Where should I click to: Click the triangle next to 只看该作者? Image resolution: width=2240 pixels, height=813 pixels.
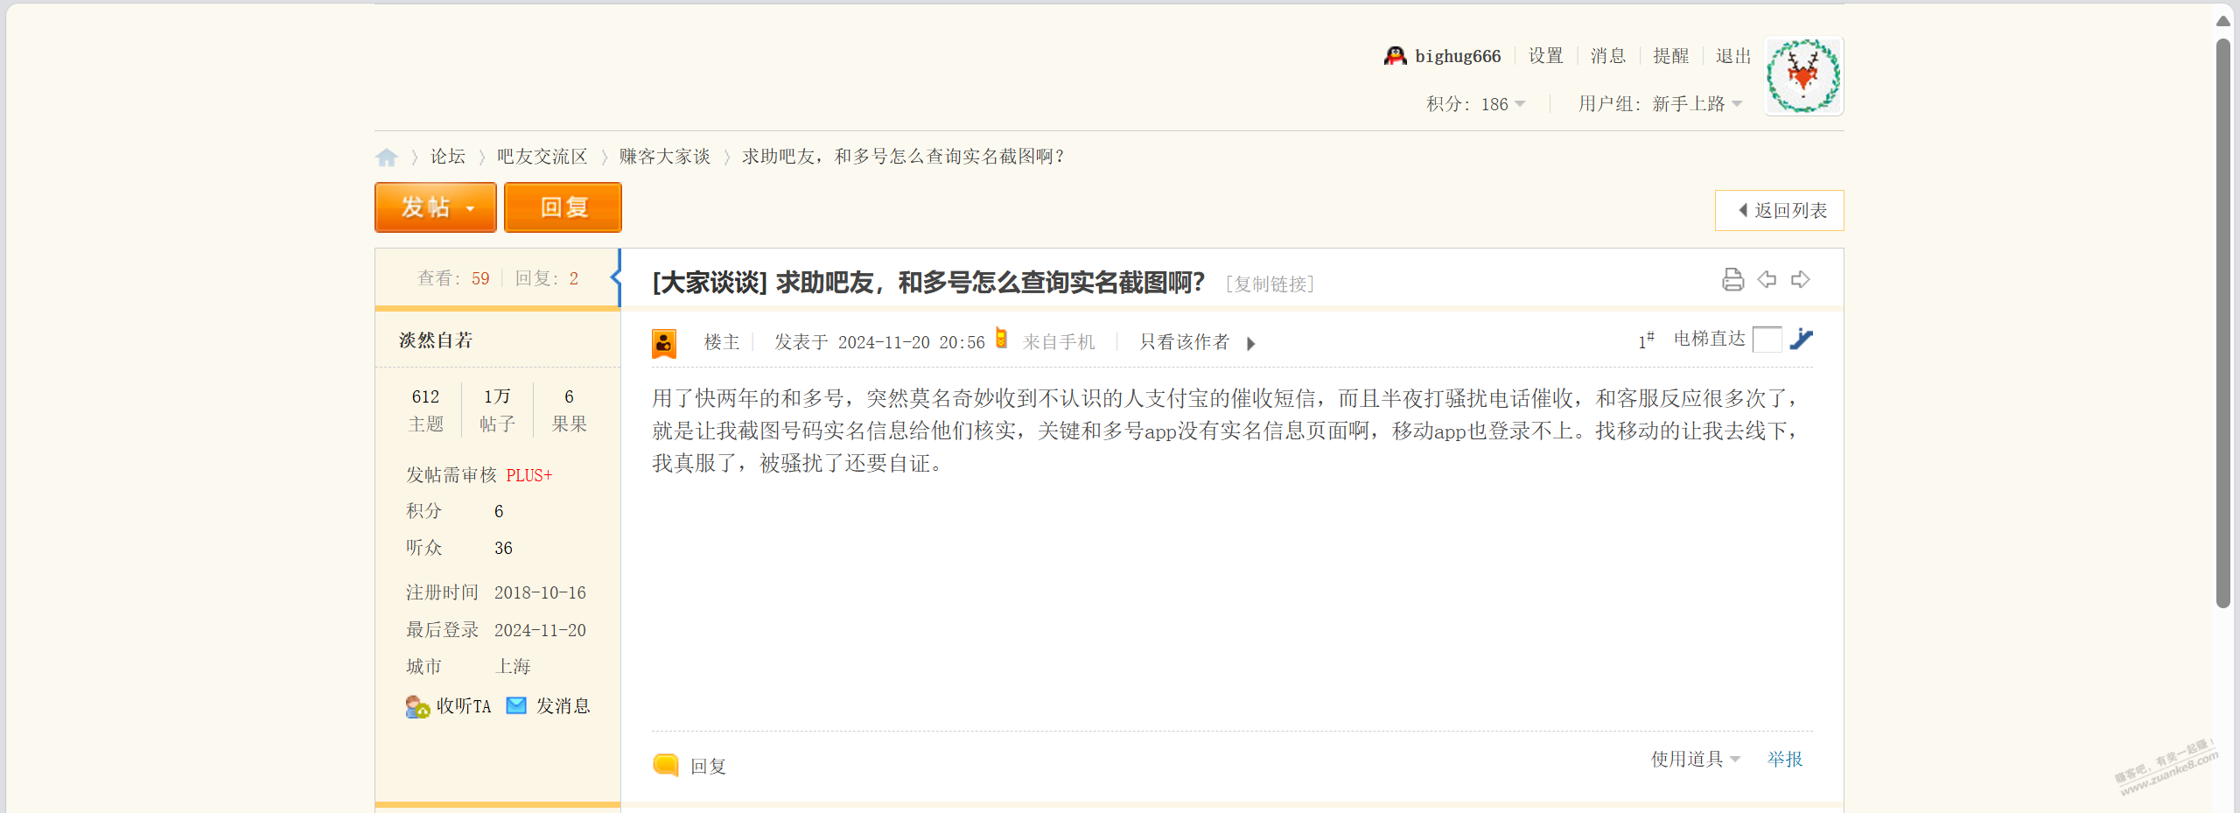click(x=1251, y=344)
